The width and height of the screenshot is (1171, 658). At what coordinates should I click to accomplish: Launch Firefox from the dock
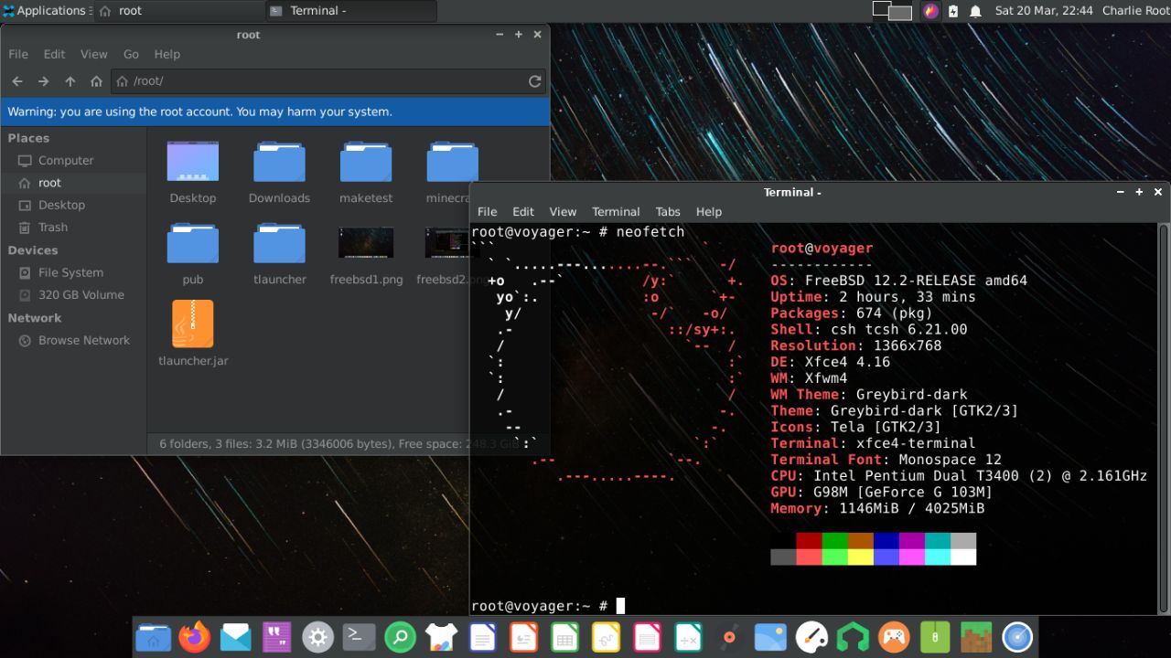point(194,637)
